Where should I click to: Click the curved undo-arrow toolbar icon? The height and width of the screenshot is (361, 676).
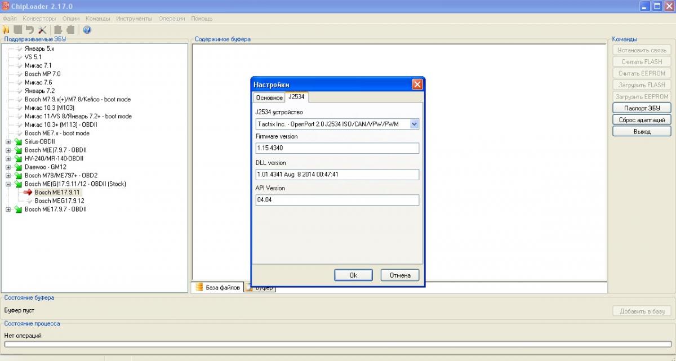coord(29,29)
